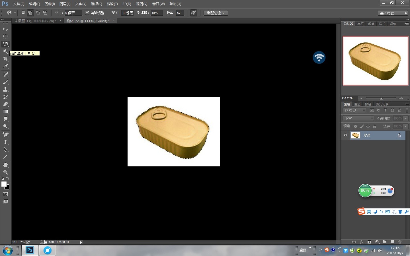The width and height of the screenshot is (410, 256).
Task: Close the 物体.jpg document tab
Action: coord(114,21)
